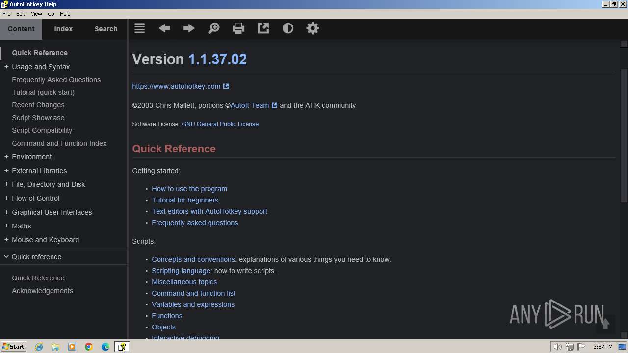Click the zoom magnifier toolbar icon
This screenshot has height=353, width=628.
pos(214,28)
